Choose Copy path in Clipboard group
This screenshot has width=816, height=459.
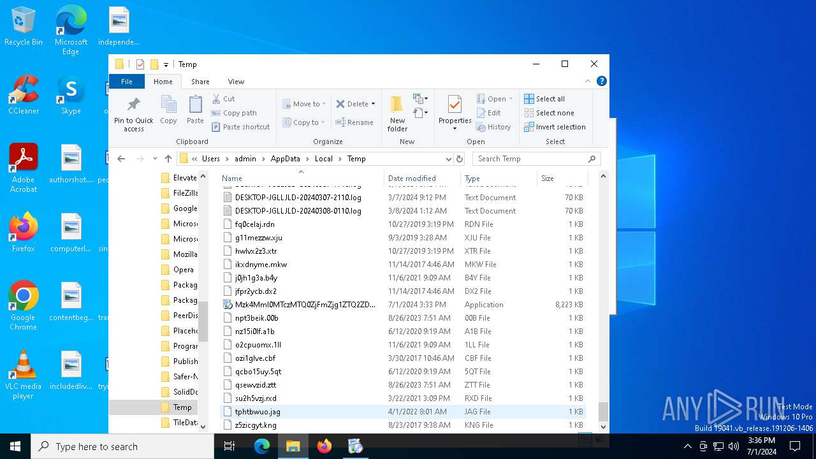[234, 113]
